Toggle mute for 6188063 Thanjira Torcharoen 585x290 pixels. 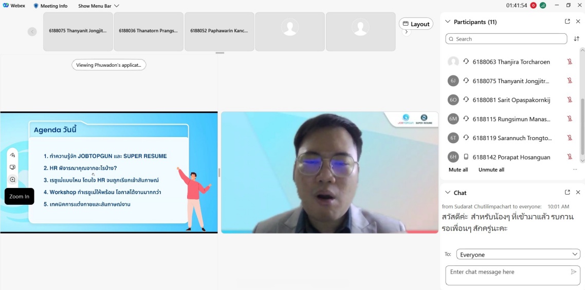pyautogui.click(x=570, y=62)
